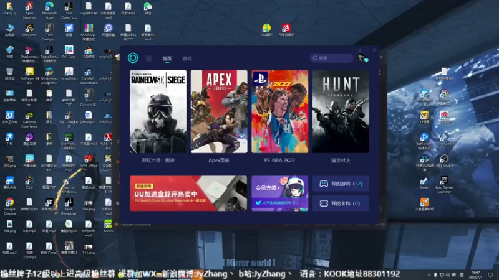Open the UU window's hamburger menu
Screen dimensions: 499x280
pyautogui.click(x=360, y=50)
